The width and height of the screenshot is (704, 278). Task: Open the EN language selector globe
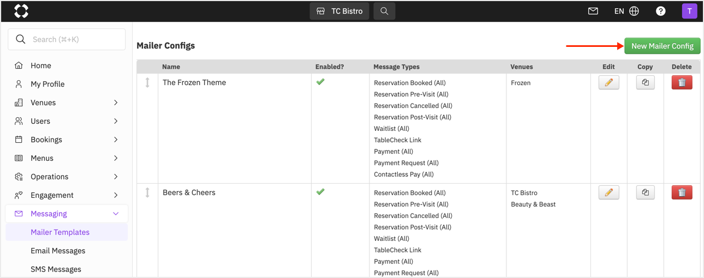[627, 11]
